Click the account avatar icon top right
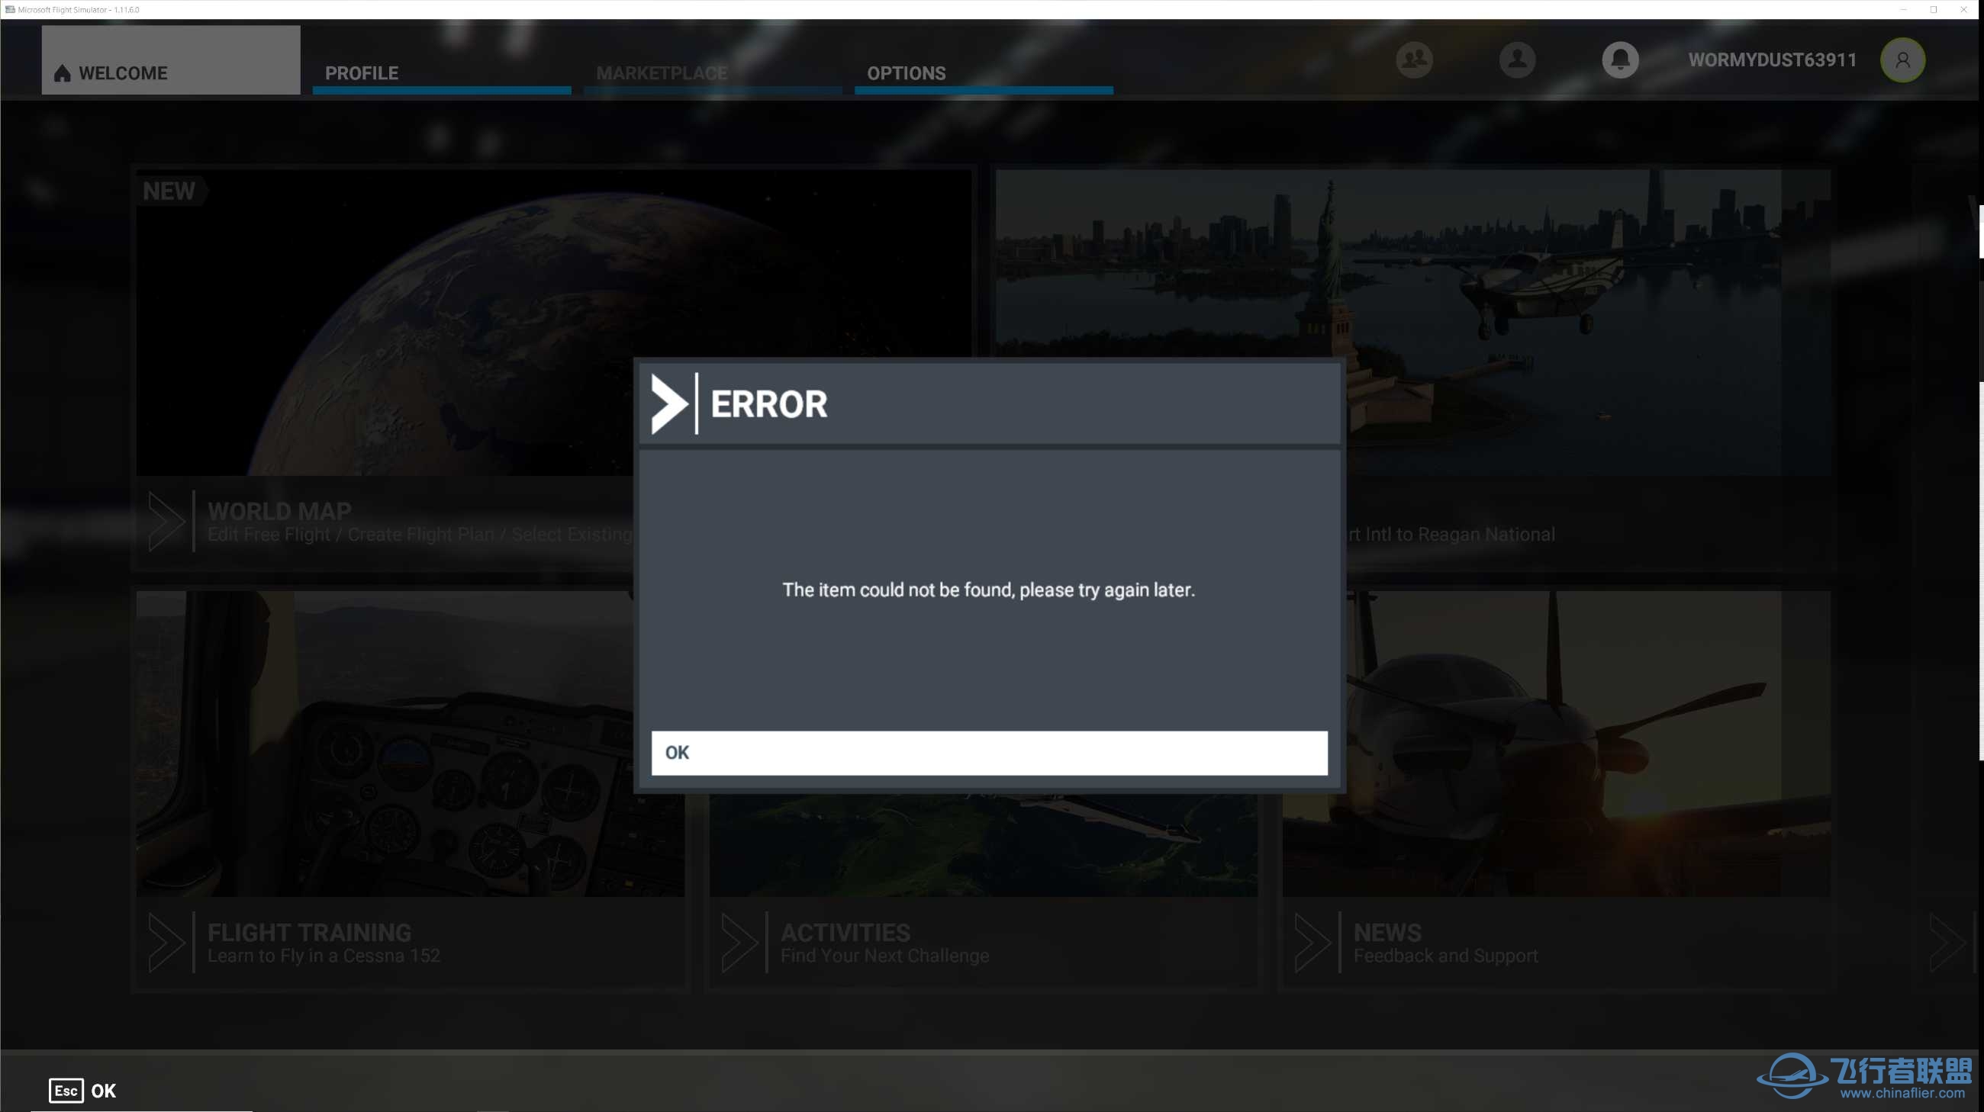Image resolution: width=1984 pixels, height=1112 pixels. tap(1902, 59)
